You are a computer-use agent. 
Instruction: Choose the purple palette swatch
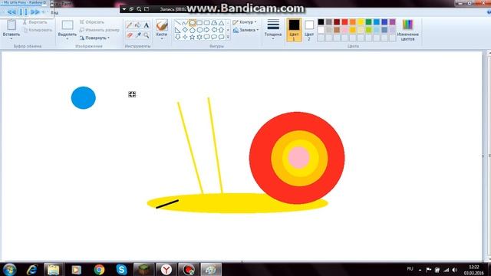point(392,22)
